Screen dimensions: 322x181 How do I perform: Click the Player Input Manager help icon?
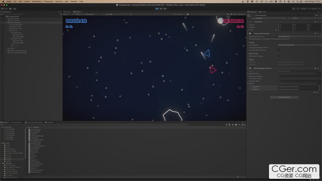point(315,33)
